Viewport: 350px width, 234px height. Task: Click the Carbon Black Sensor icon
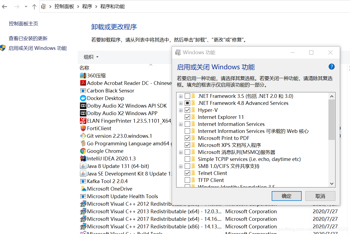tap(83, 91)
